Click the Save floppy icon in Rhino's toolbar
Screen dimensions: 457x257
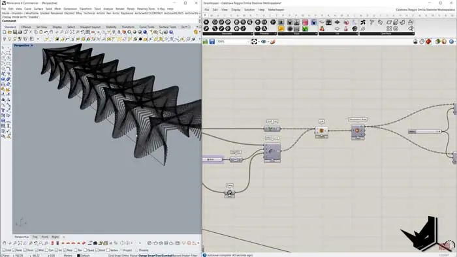pyautogui.click(x=15, y=32)
